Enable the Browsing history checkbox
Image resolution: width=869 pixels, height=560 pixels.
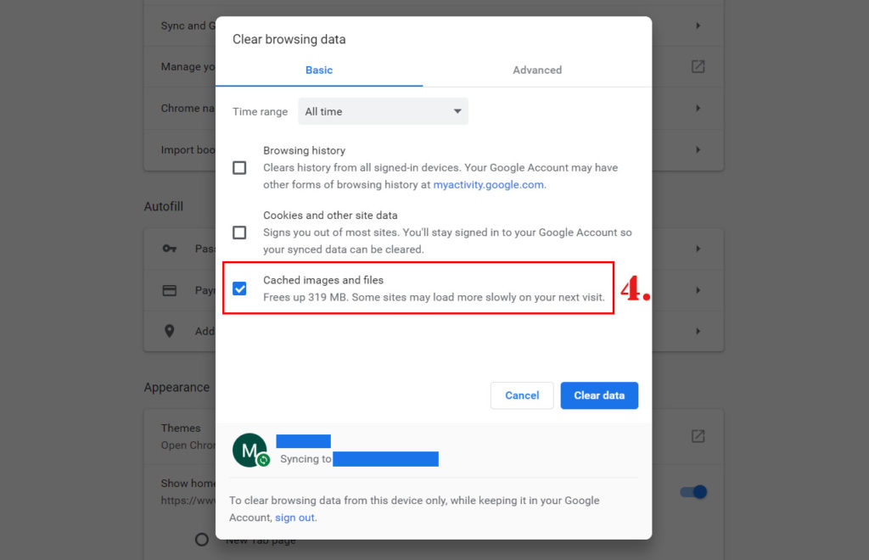(238, 167)
